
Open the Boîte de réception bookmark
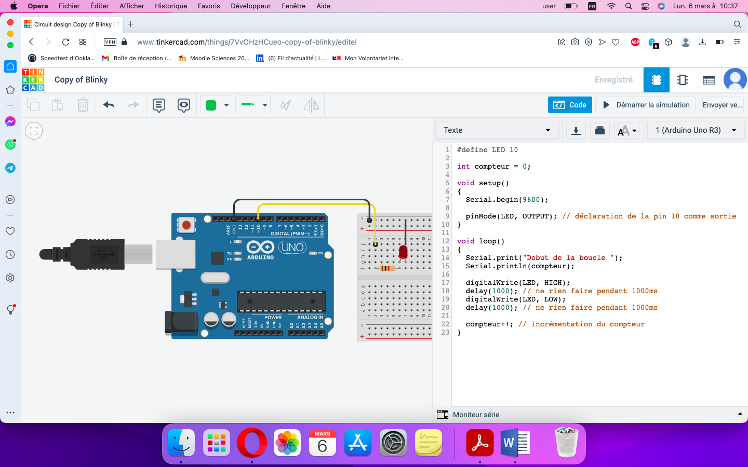(x=137, y=58)
